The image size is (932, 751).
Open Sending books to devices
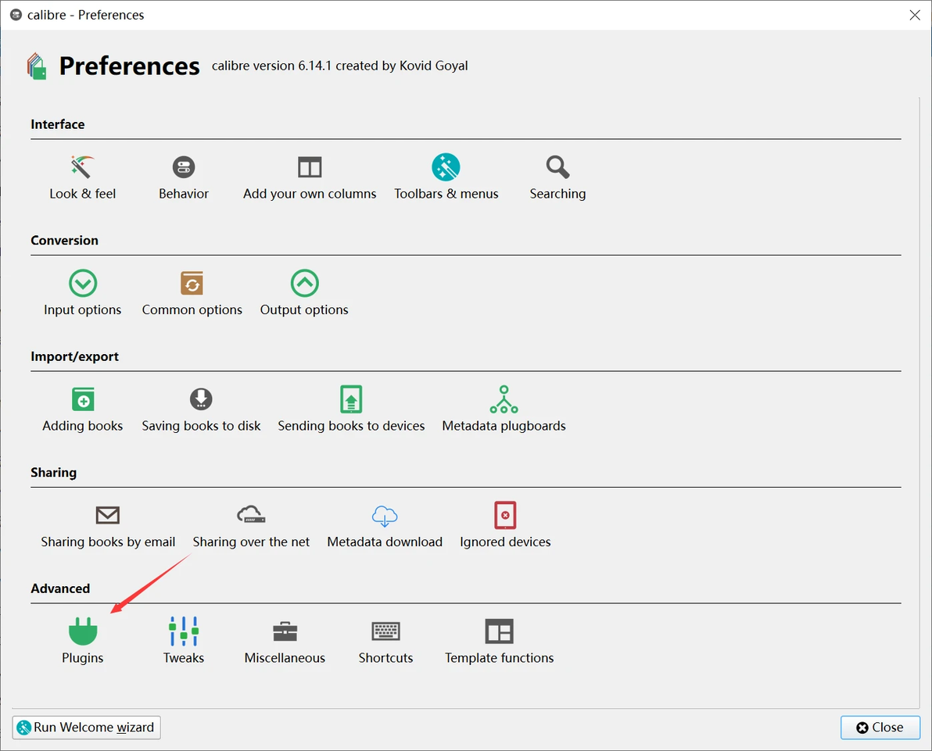351,409
